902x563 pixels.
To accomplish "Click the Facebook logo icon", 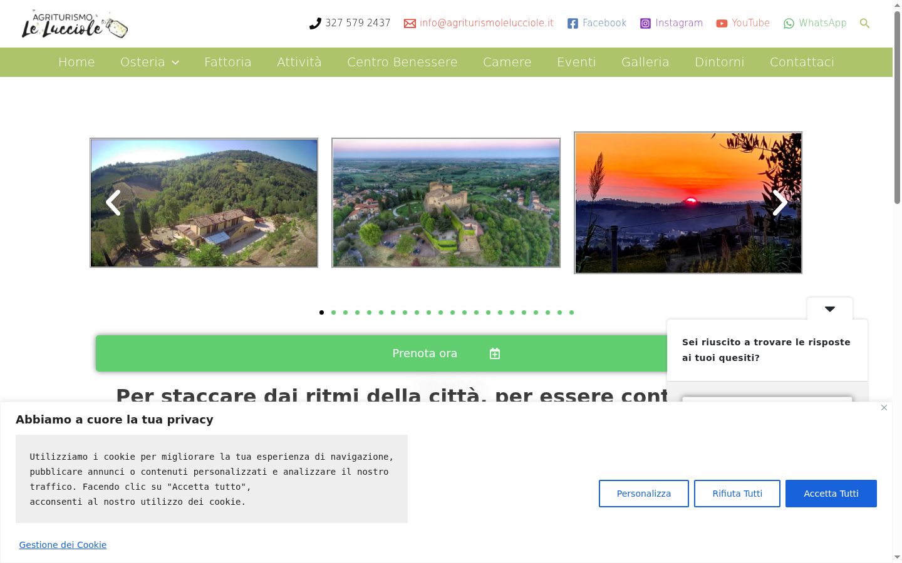I will [573, 23].
